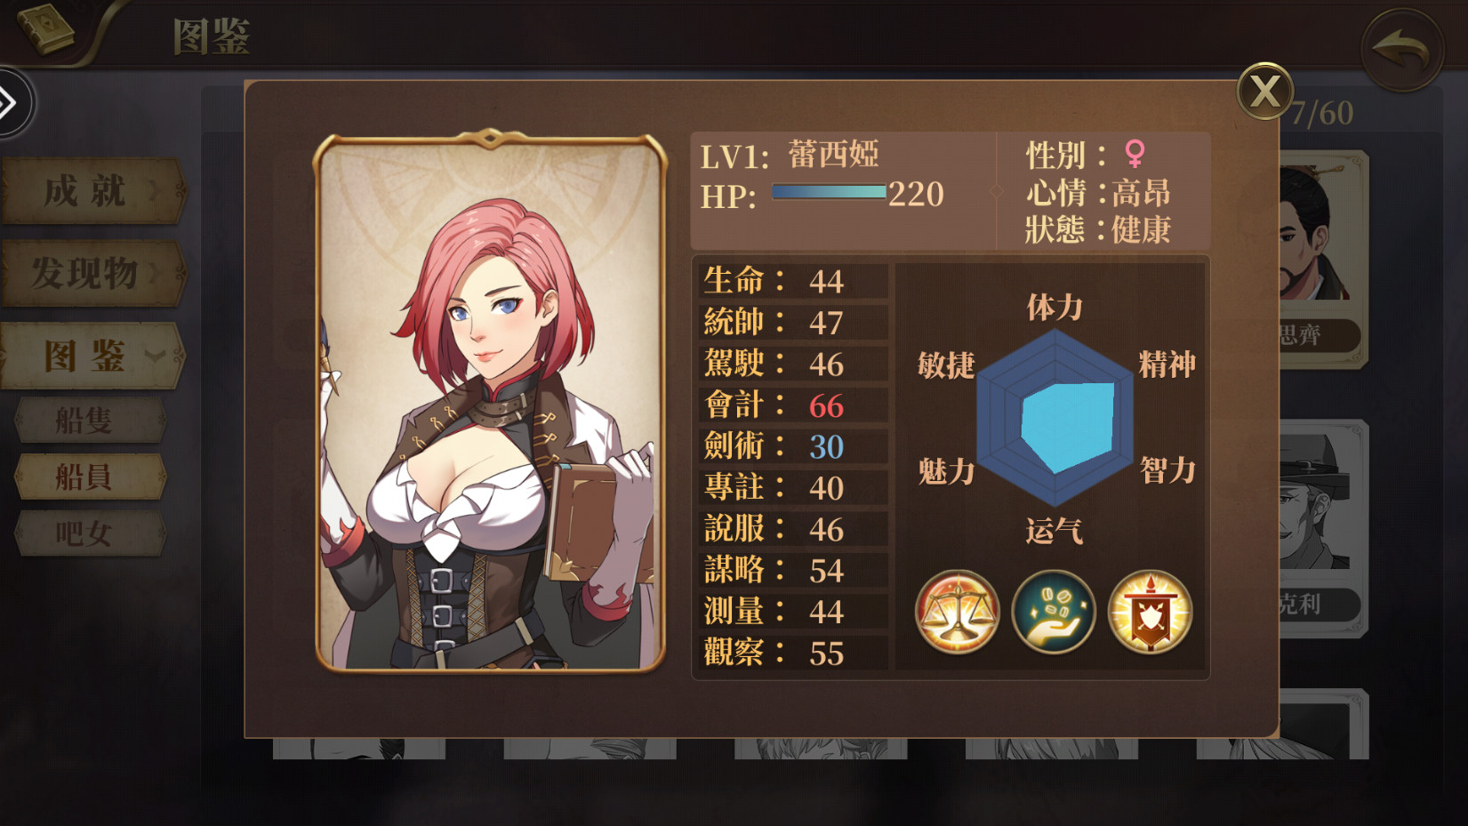Screen dimensions: 1468x826
Task: Close the character detail popup with X
Action: click(1264, 91)
